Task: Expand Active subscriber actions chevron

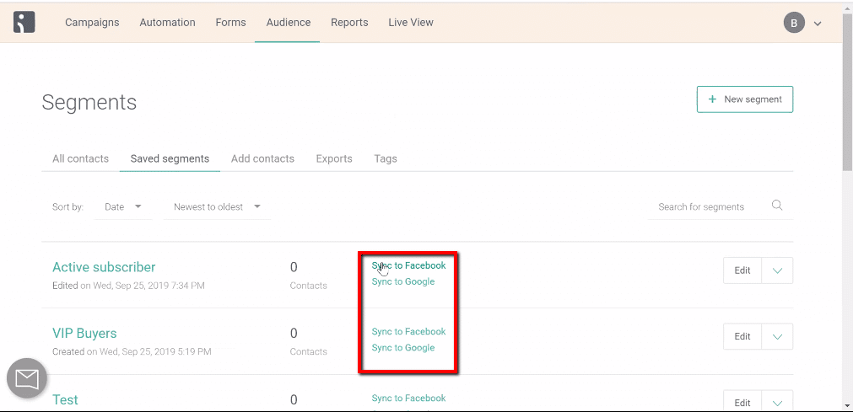Action: 777,270
